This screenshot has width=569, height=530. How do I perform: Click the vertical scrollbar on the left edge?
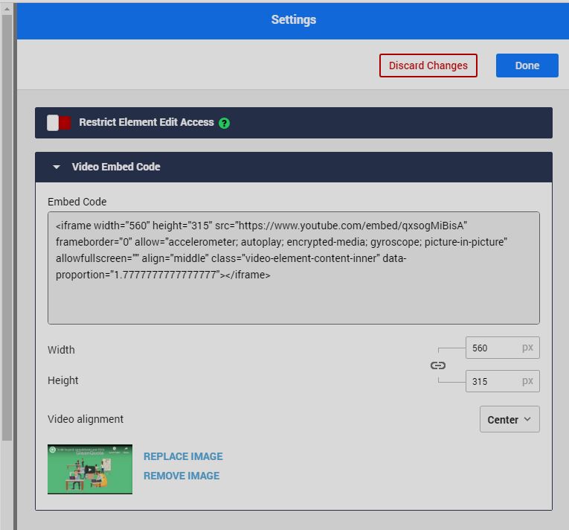tap(7, 223)
